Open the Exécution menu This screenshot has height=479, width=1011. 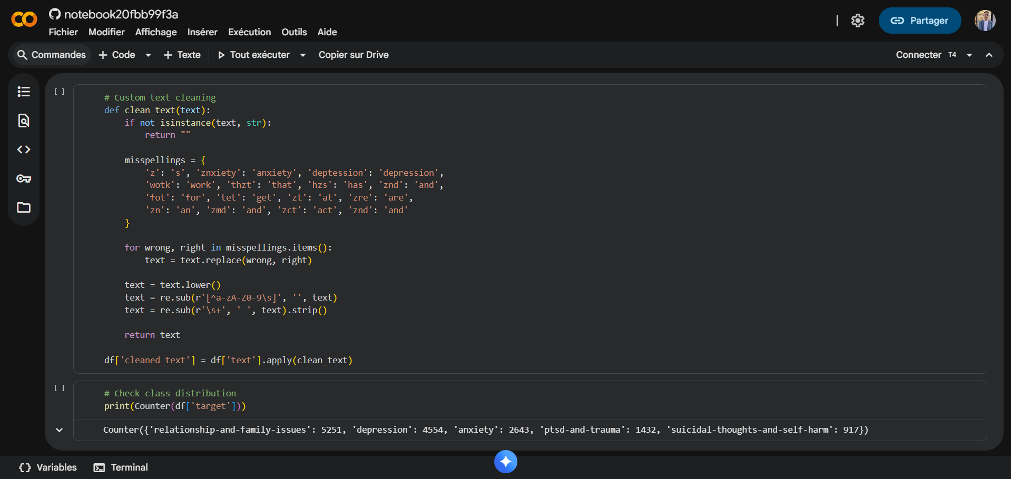point(249,32)
